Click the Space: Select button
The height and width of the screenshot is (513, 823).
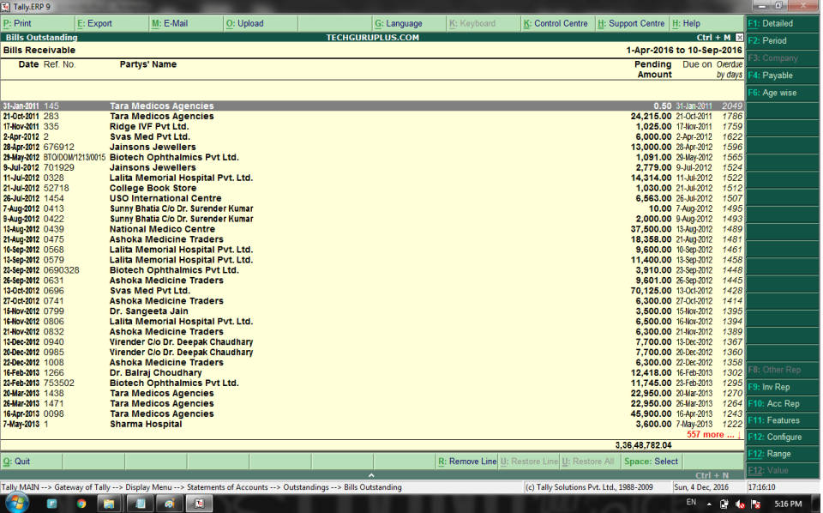tap(652, 462)
